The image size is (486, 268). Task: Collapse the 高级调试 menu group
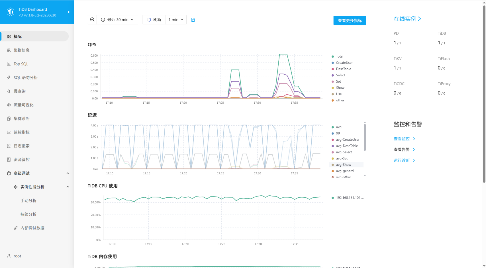click(x=68, y=173)
